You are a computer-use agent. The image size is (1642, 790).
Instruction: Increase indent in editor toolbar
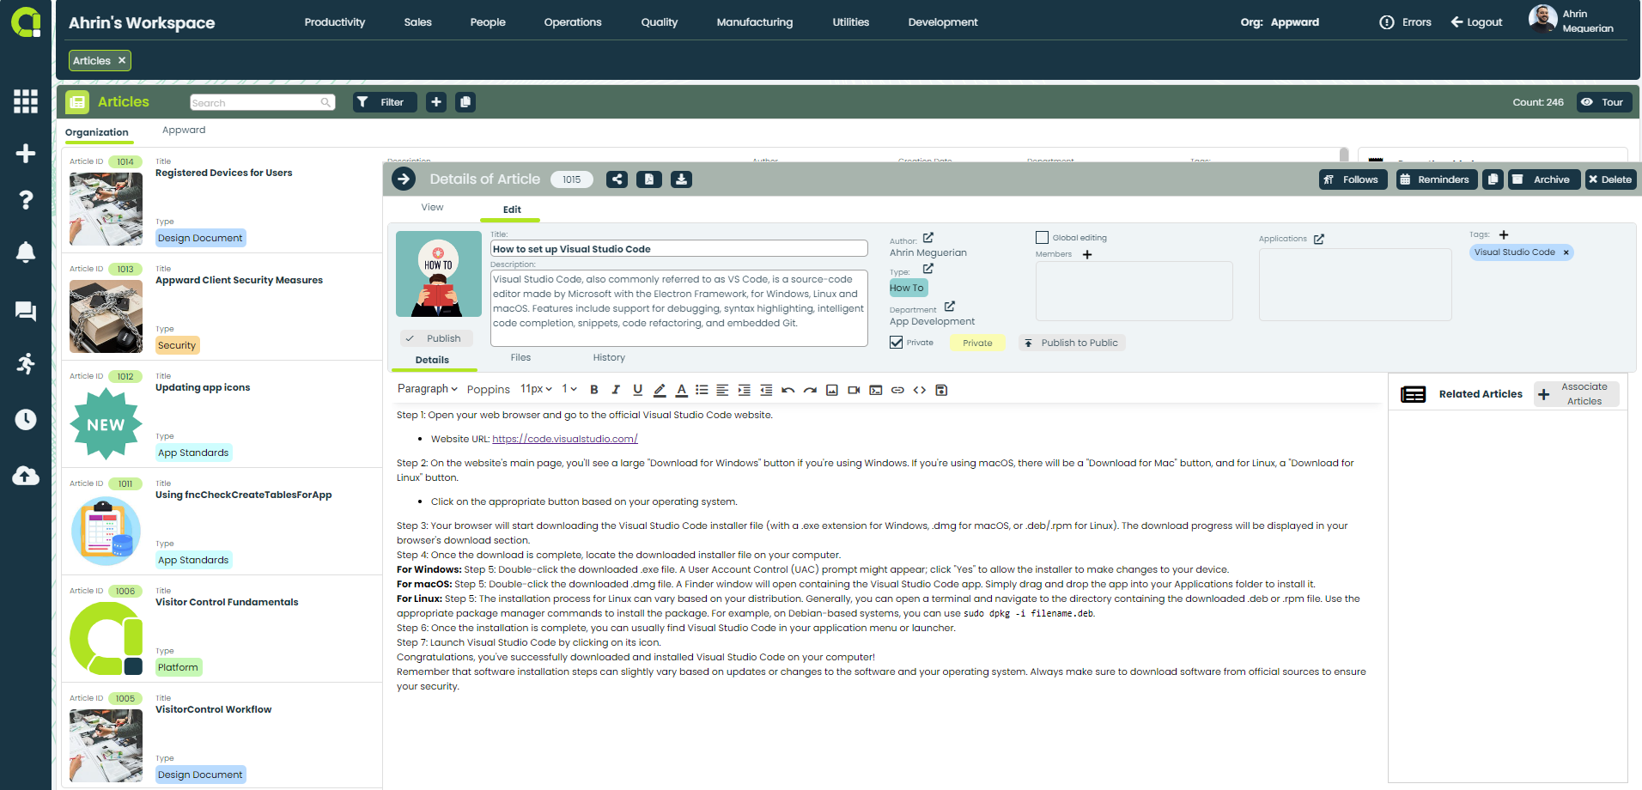[744, 390]
